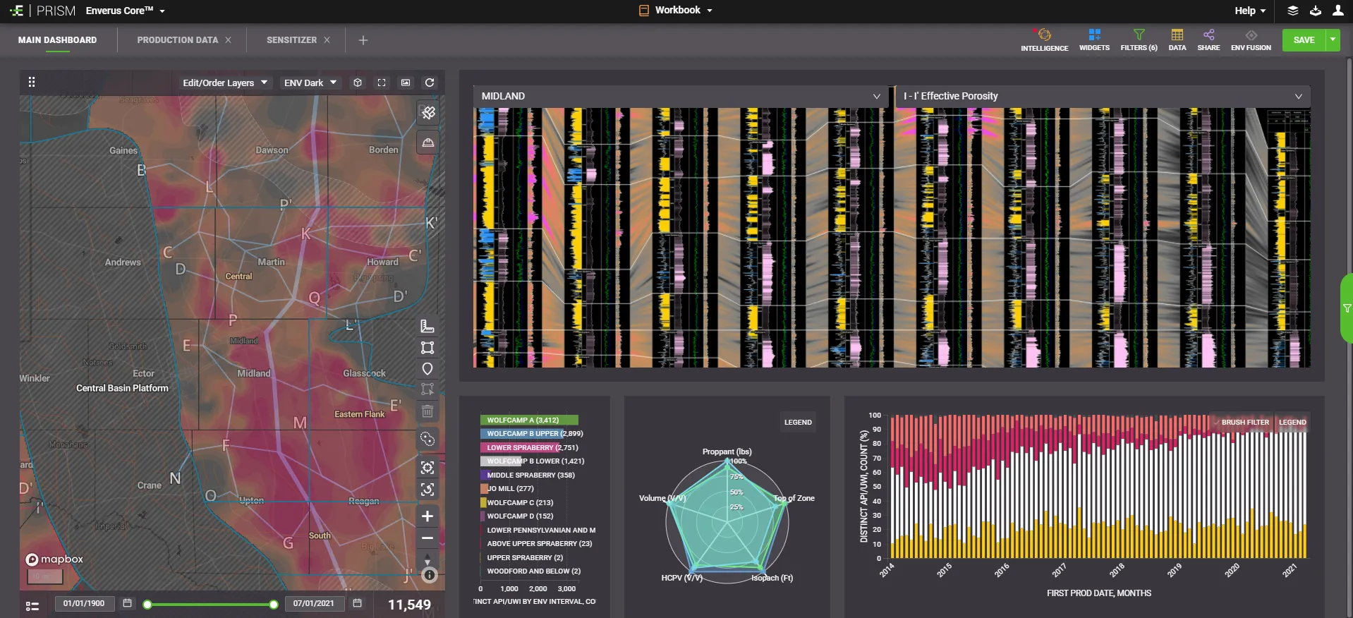Open the Workbook dropdown menu
Screen dimensions: 1353x618
[676, 11]
